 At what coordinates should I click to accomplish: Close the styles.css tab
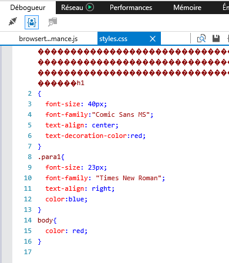[153, 39]
